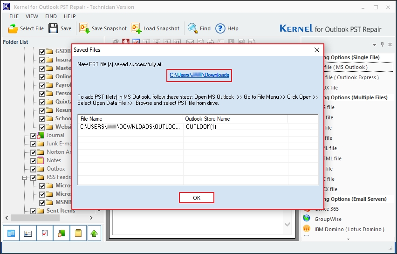
Task: Close the saving options pane
Action: click(x=390, y=44)
